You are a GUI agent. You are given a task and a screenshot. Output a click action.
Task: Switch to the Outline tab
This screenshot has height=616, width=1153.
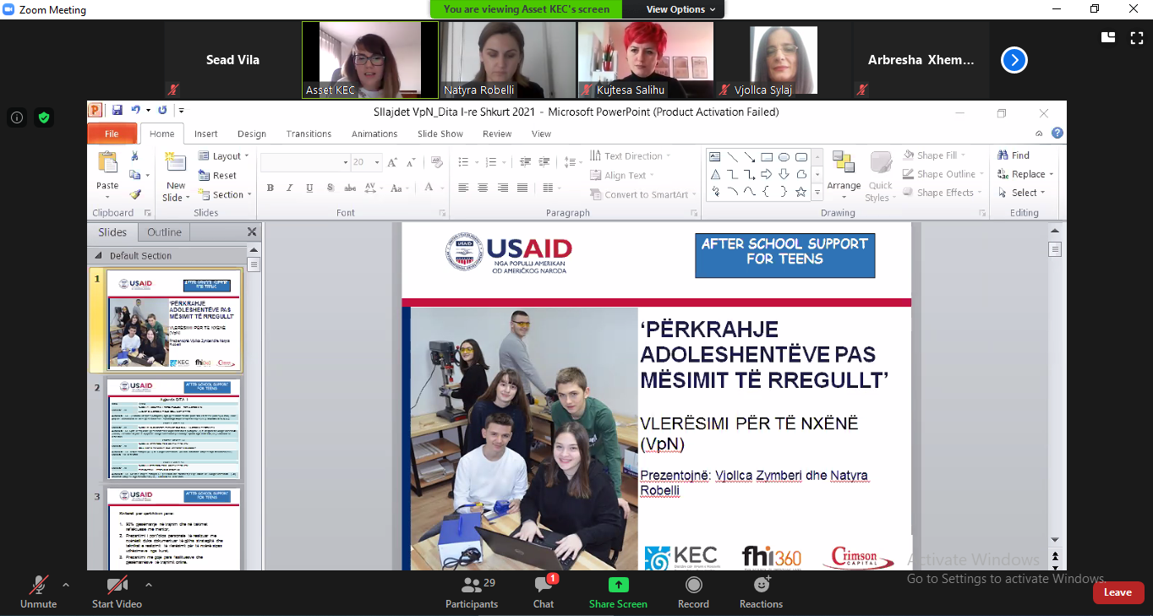164,232
